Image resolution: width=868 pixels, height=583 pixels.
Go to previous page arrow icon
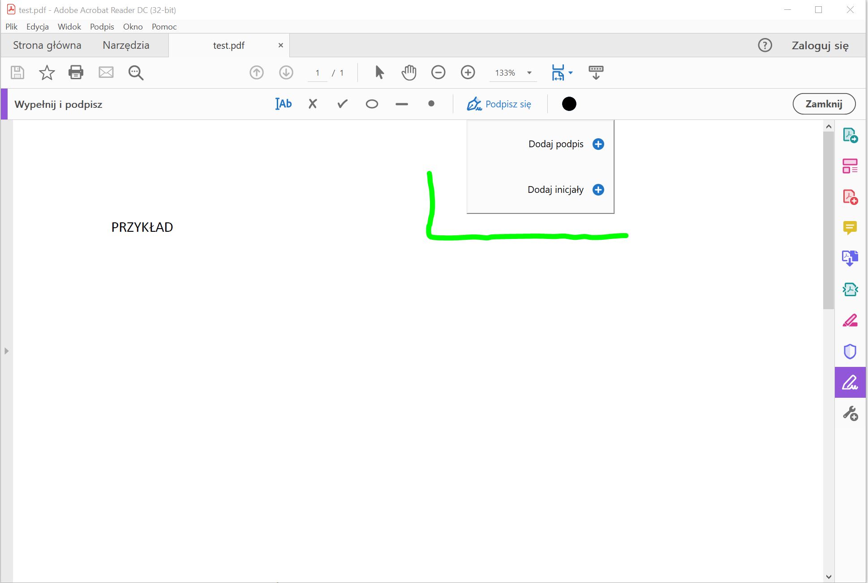click(x=257, y=72)
